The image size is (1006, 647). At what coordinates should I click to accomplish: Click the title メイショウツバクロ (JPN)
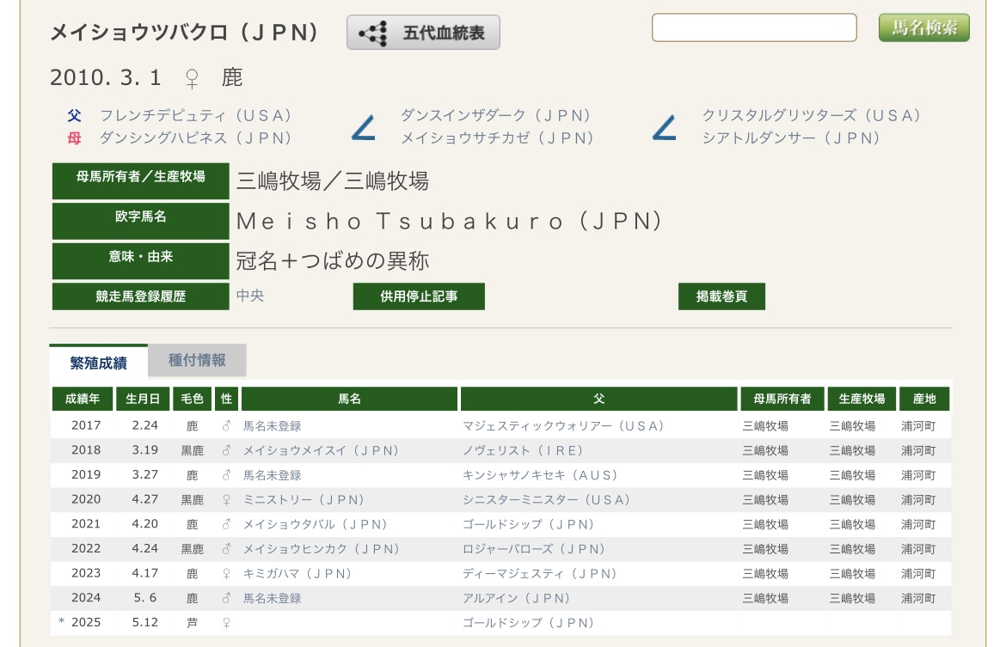tap(184, 32)
